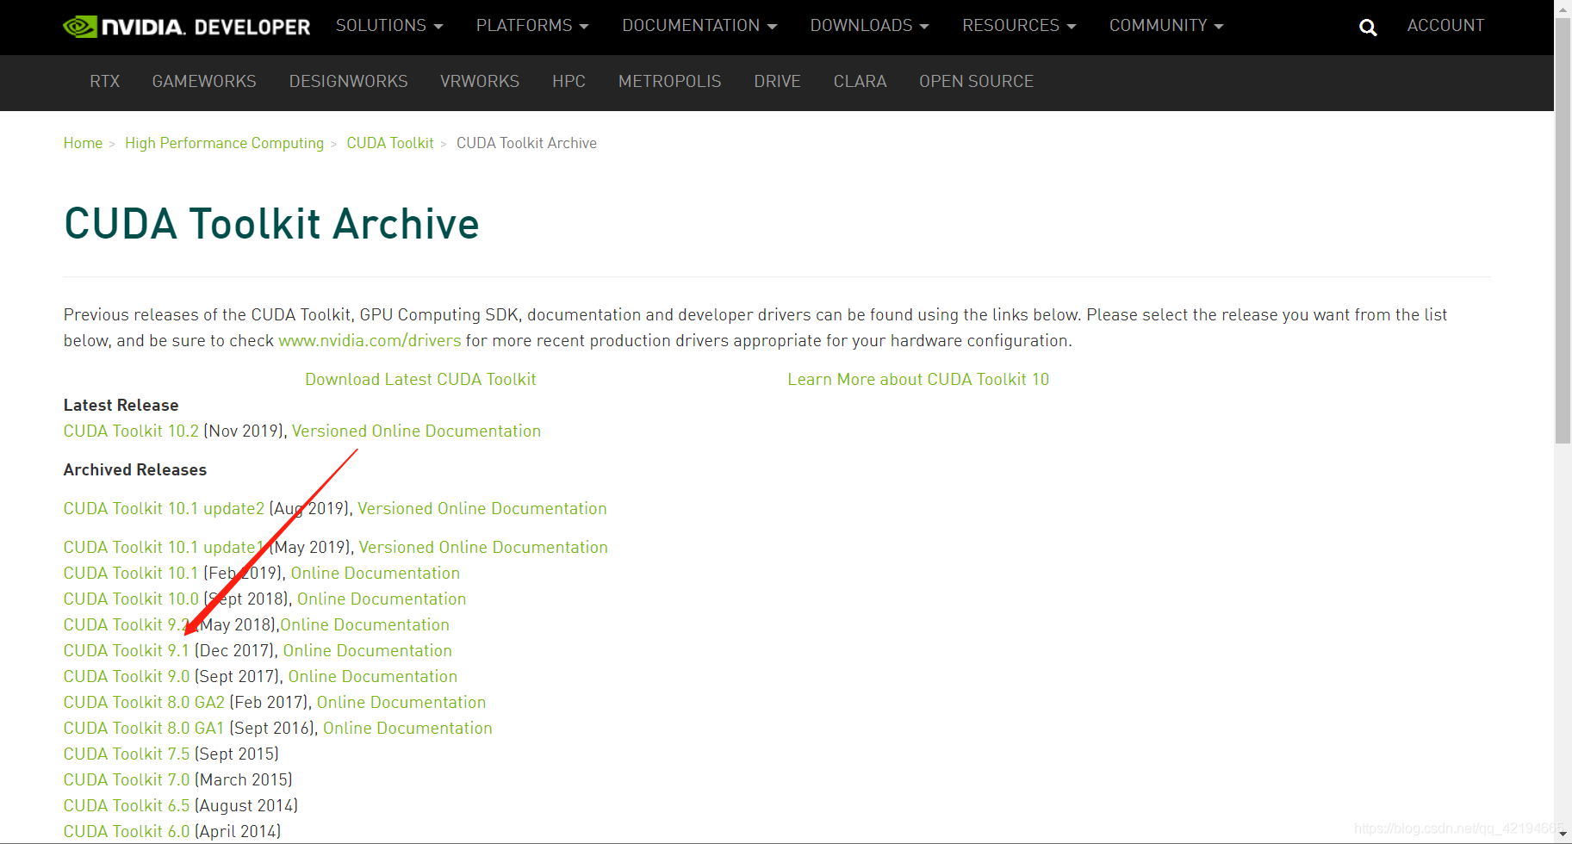
Task: Open the ACCOUNT link
Action: (1445, 26)
